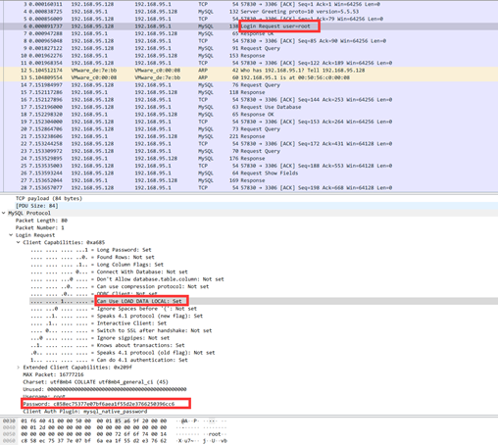
Task: Select packet 9 Request Query row
Action: 250,48
